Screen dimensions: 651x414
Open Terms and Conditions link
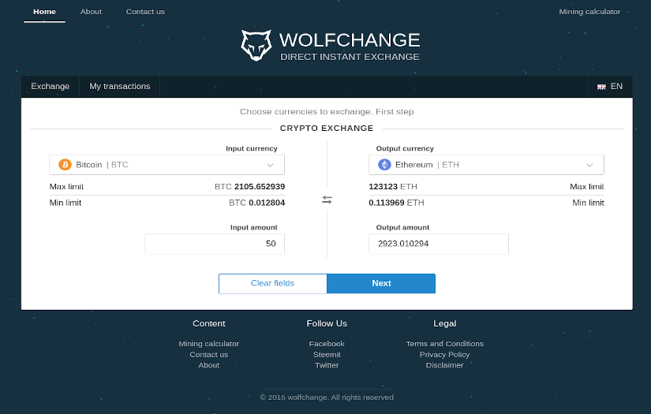445,344
